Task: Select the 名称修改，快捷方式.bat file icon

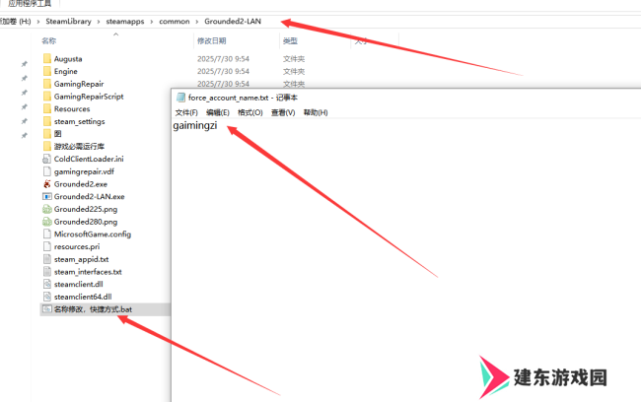Action: 47,309
